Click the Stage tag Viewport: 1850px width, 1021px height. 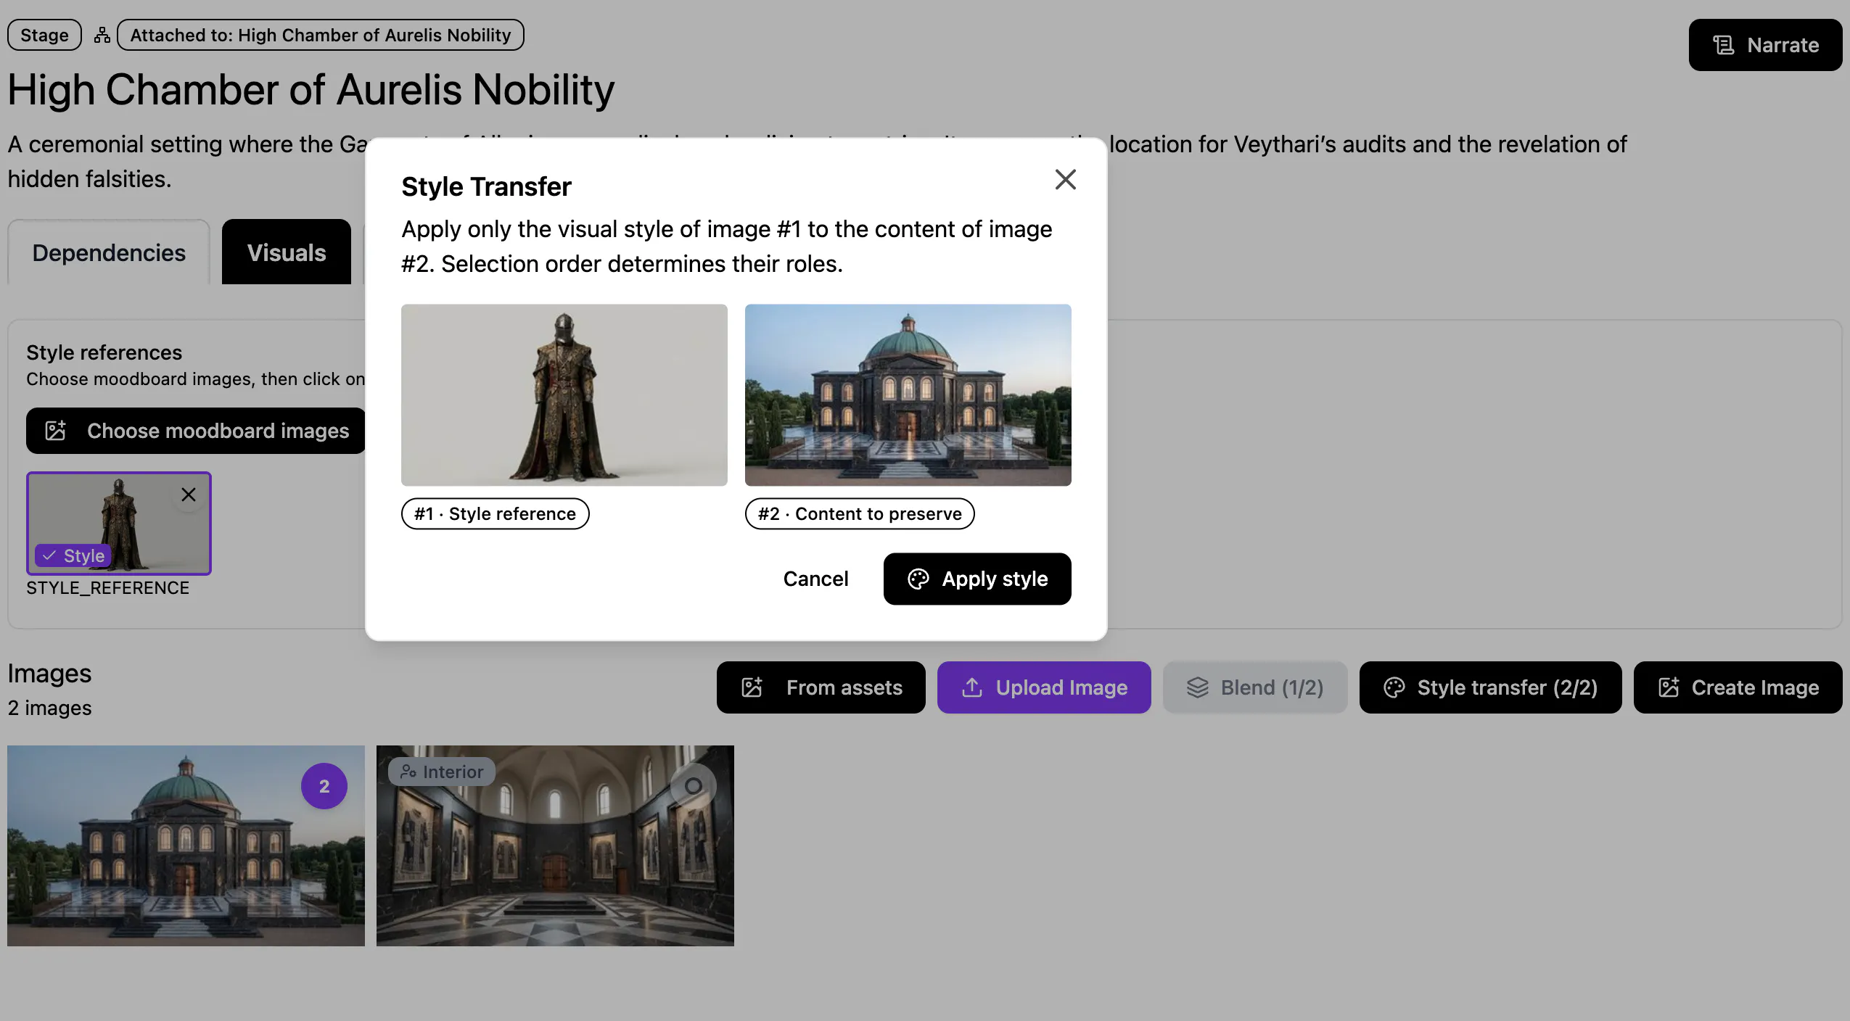click(44, 35)
